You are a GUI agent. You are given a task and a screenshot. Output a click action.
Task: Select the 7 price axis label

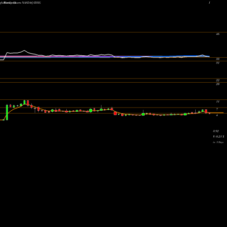[x=217, y=109]
